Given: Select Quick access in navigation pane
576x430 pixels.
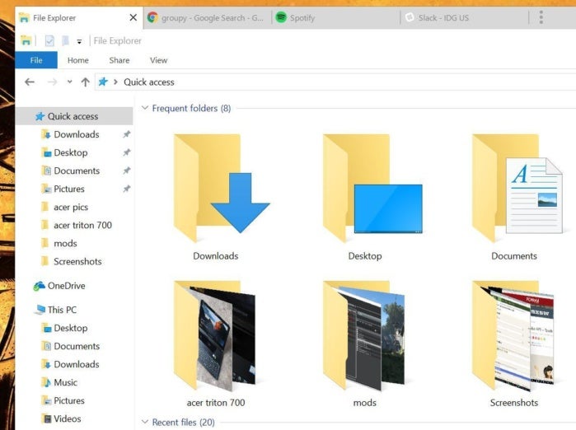Looking at the screenshot, I should coord(74,116).
